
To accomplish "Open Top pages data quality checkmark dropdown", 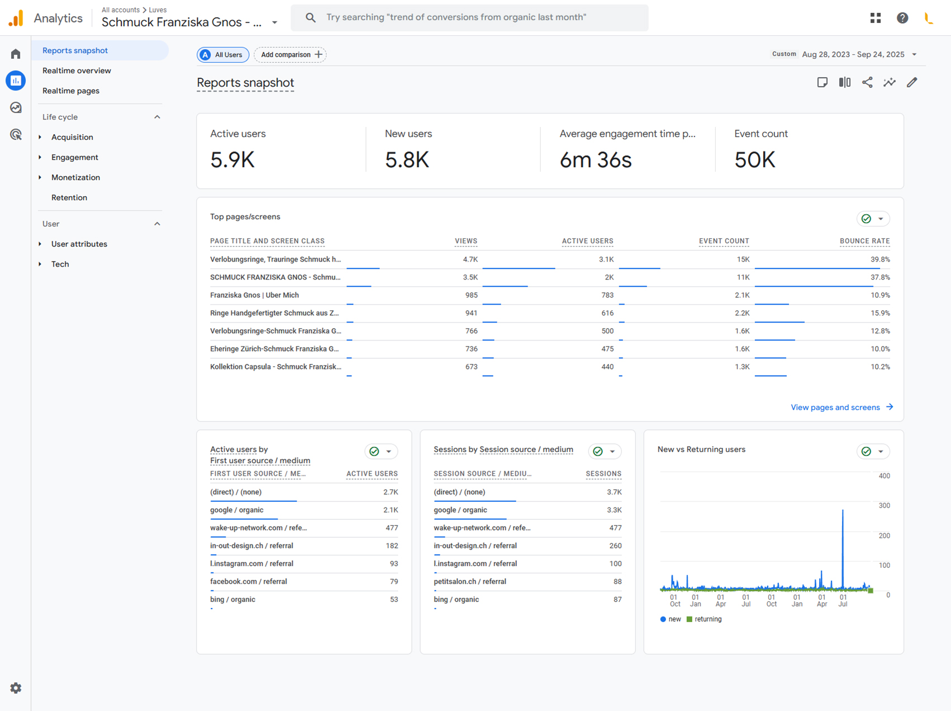I will pyautogui.click(x=873, y=219).
